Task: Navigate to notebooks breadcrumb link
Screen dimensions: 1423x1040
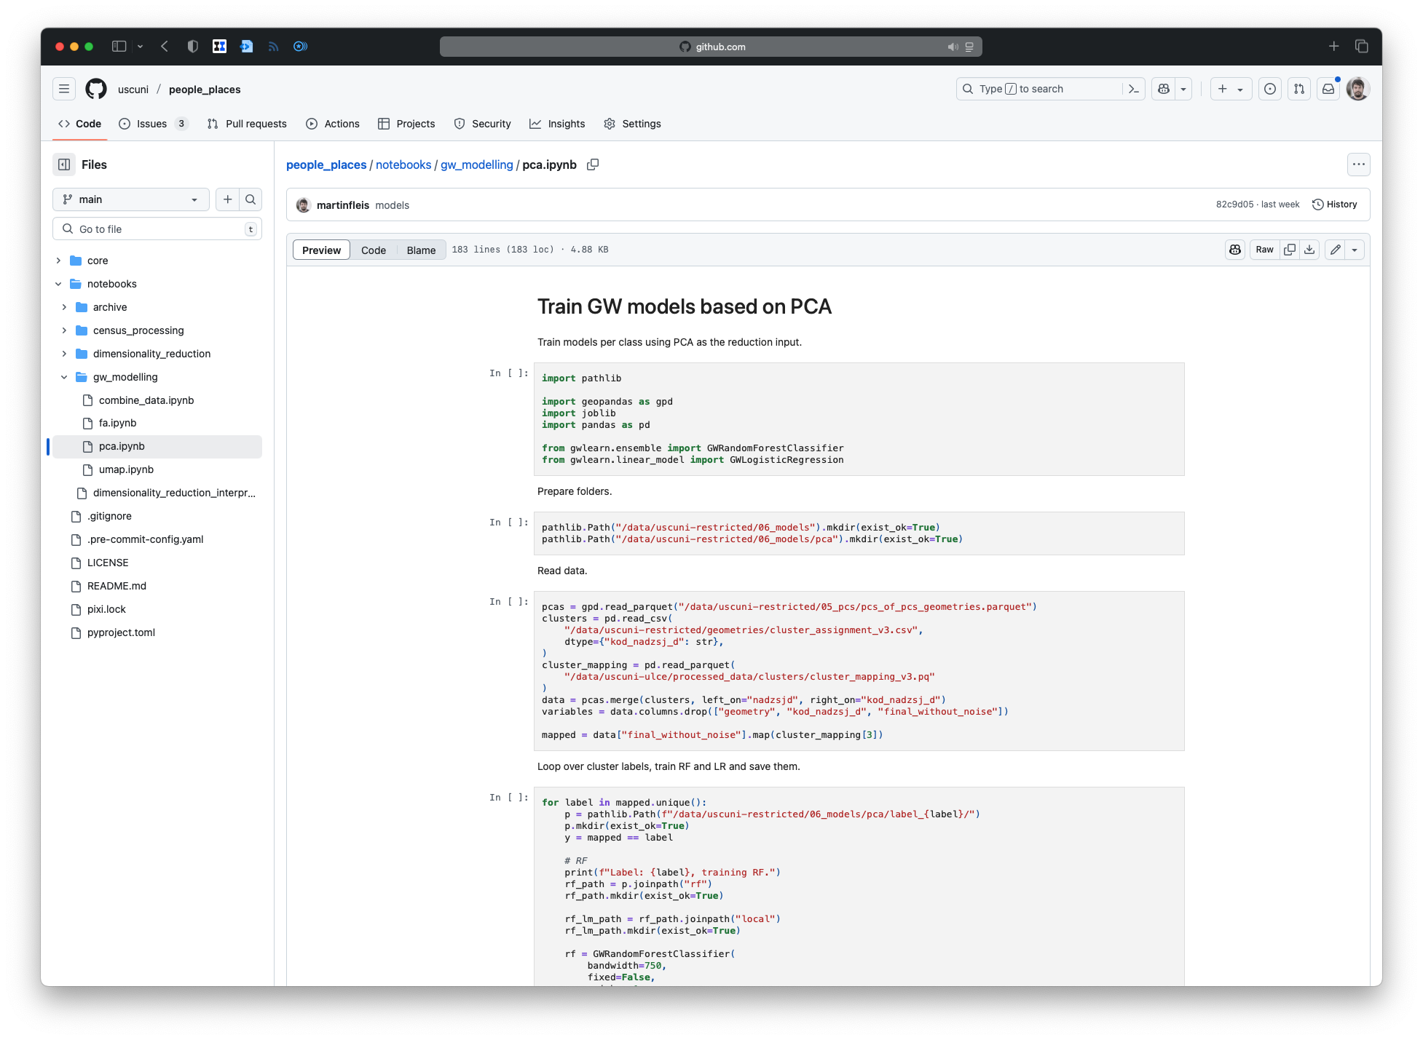Action: [x=403, y=164]
